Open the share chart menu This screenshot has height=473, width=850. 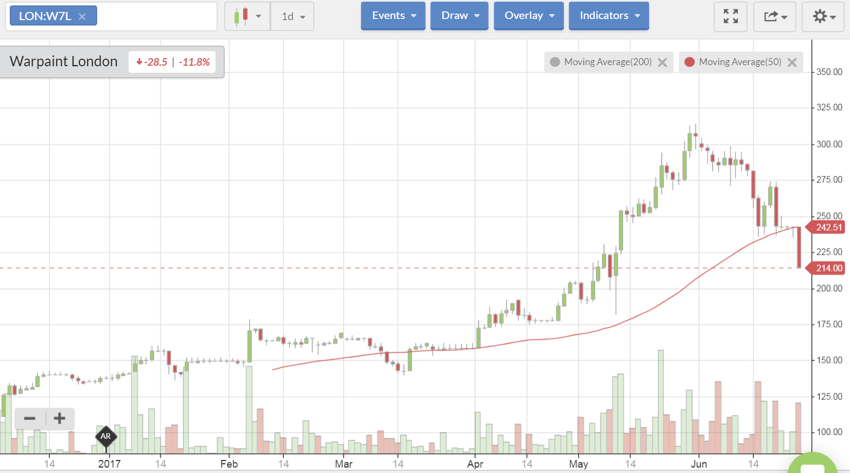pos(775,16)
